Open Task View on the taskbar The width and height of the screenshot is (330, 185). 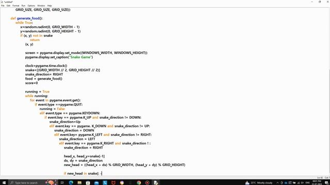pos(62,183)
